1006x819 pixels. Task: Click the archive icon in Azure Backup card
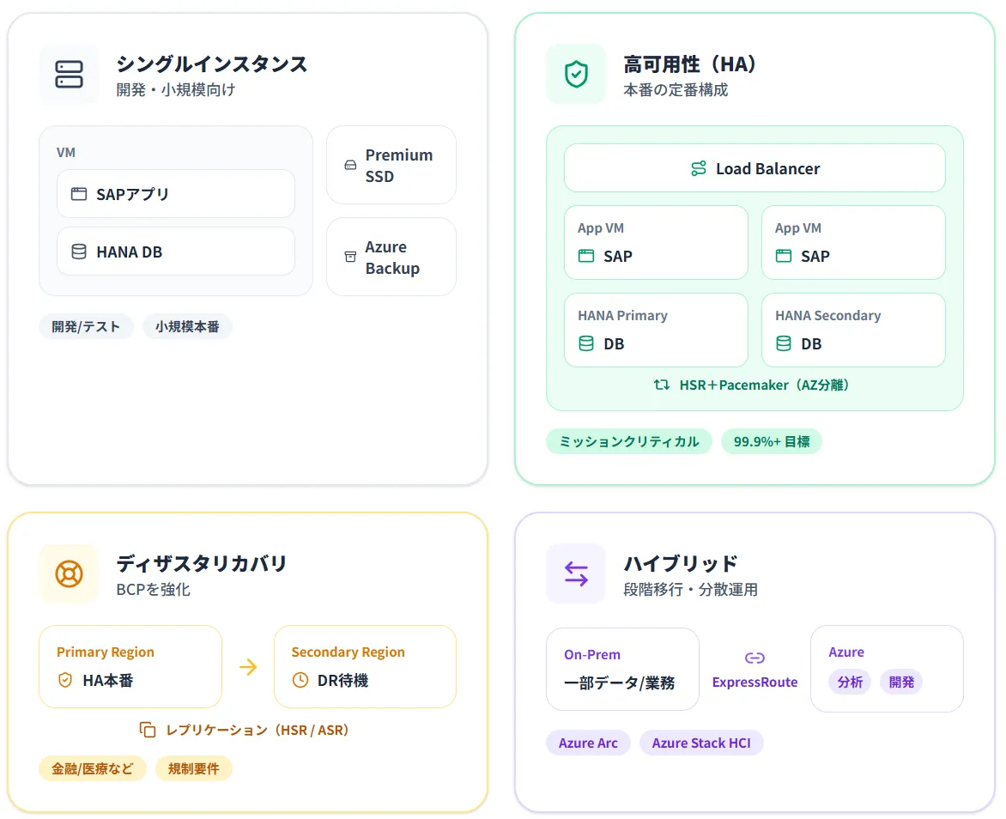[x=350, y=257]
